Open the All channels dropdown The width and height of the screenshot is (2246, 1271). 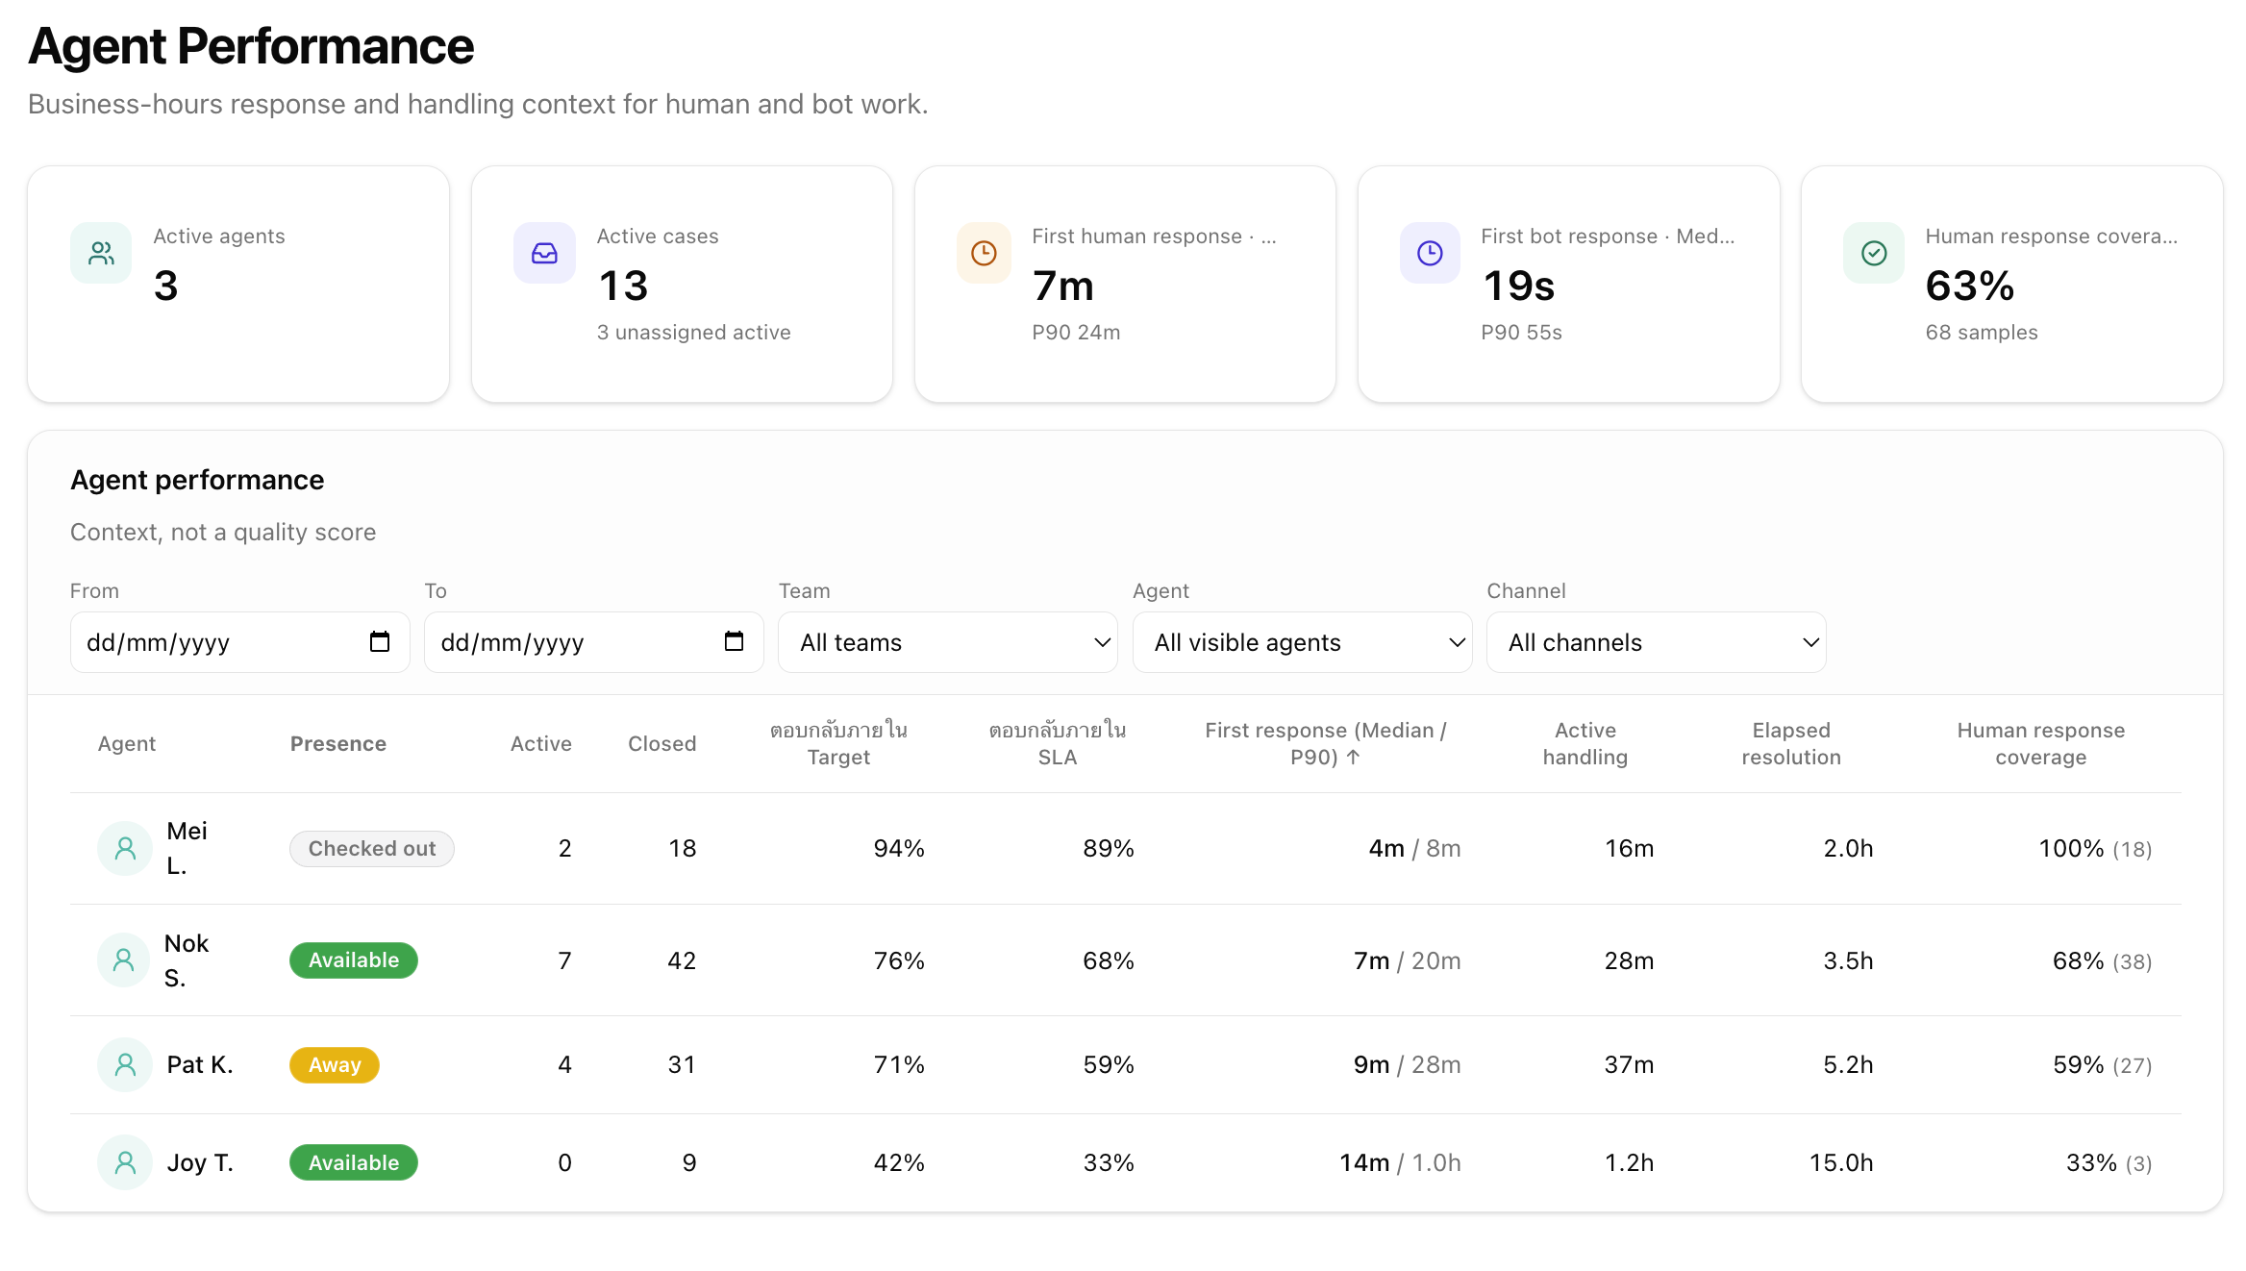click(x=1656, y=642)
